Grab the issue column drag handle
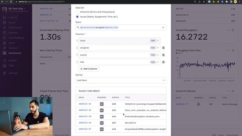Image resolution: width=242 pixels, height=136 pixels. point(77,40)
